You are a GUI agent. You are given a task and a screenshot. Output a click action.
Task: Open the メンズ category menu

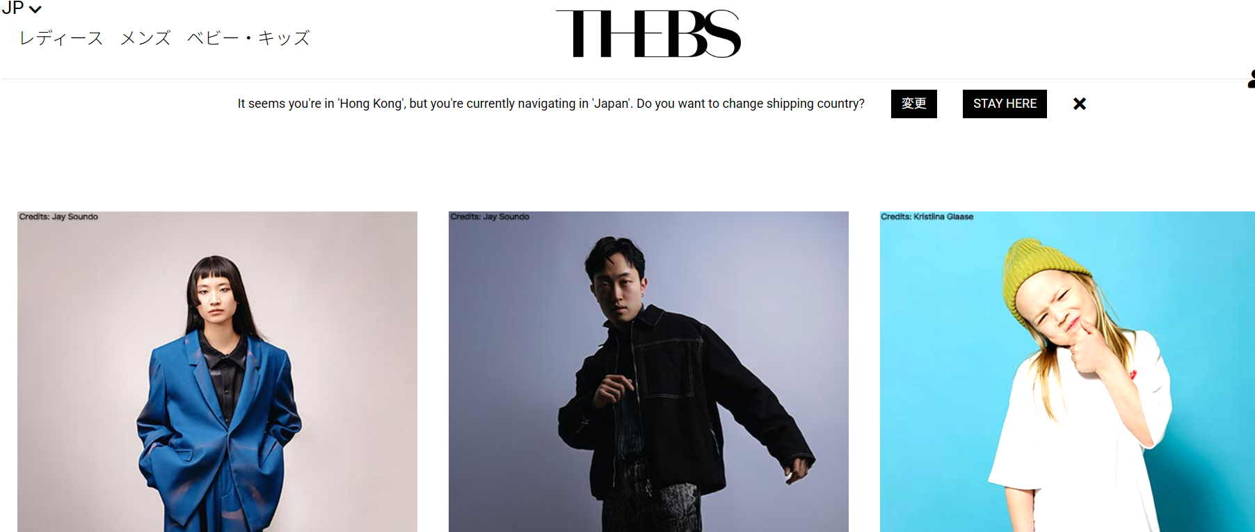pyautogui.click(x=145, y=38)
